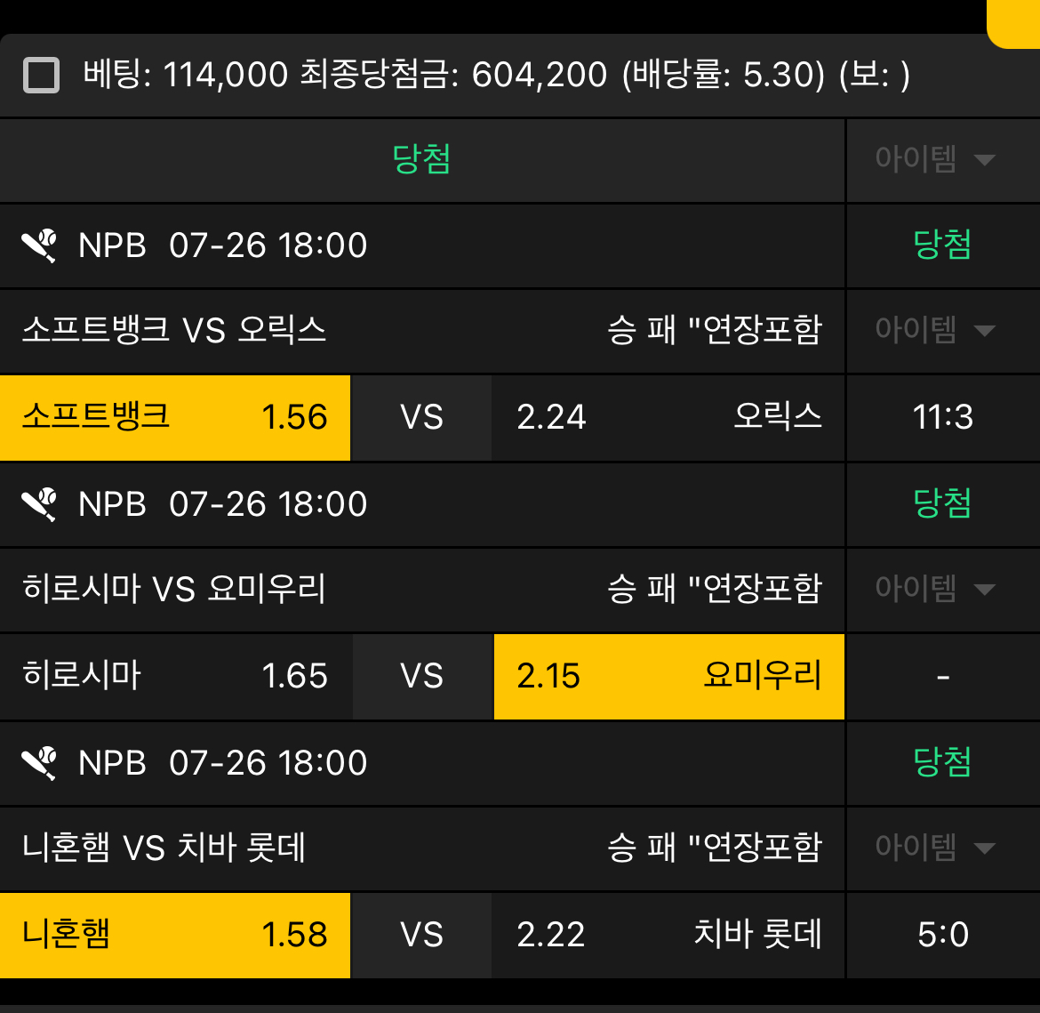Select the highlighted 요미우리 2.15 odds
Viewport: 1040px width, 1013px height.
pyautogui.click(x=669, y=677)
